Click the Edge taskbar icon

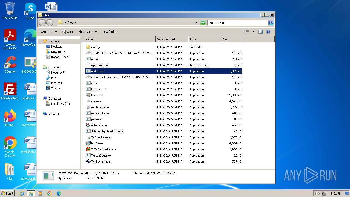(x=59, y=193)
